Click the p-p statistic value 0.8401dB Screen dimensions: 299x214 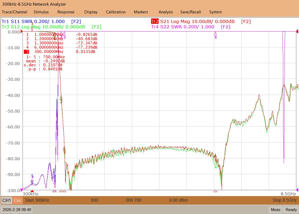[53, 69]
